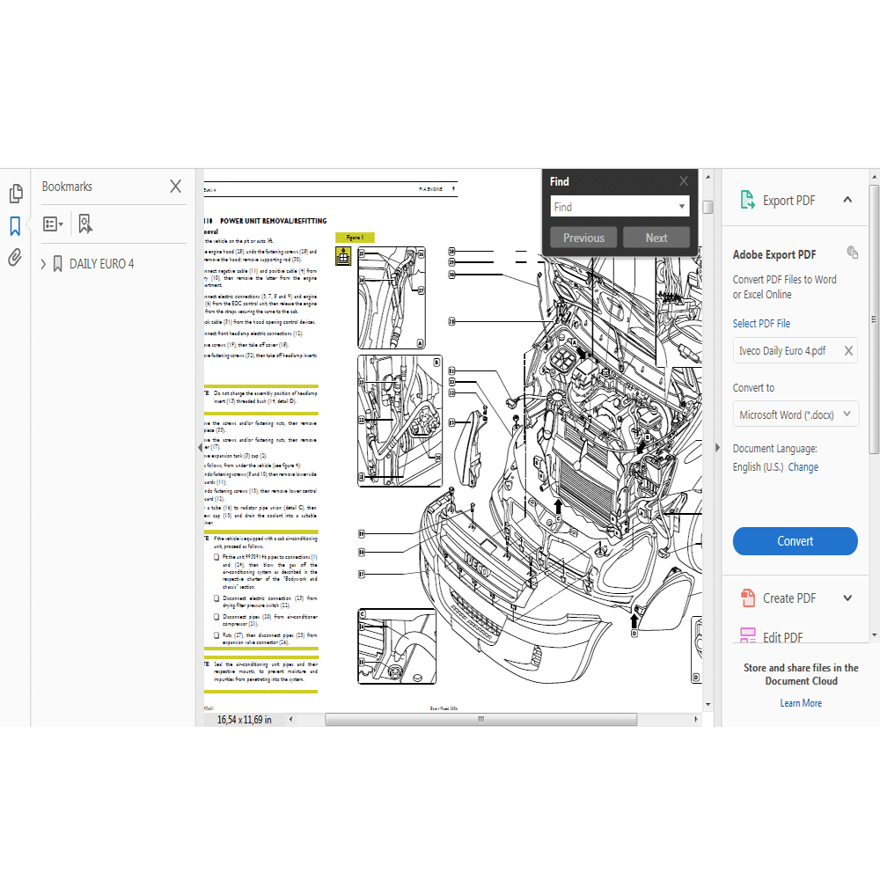Focus the Find text field
Viewport: 880px width, 880px height.
coord(612,207)
